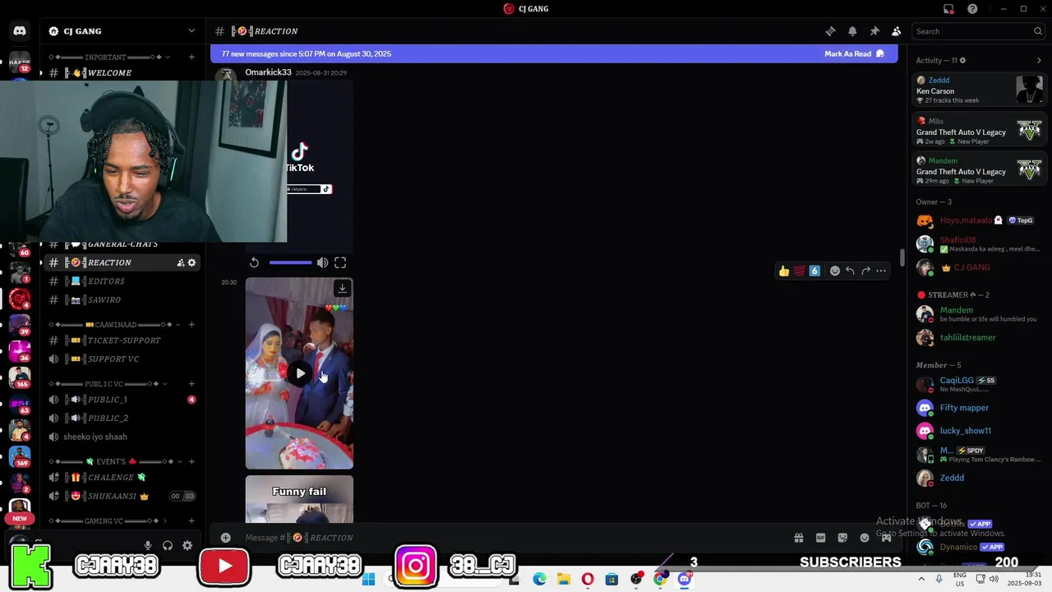Screen dimensions: 1052x592
Task: Click the Message REACTION text box
Action: point(510,538)
